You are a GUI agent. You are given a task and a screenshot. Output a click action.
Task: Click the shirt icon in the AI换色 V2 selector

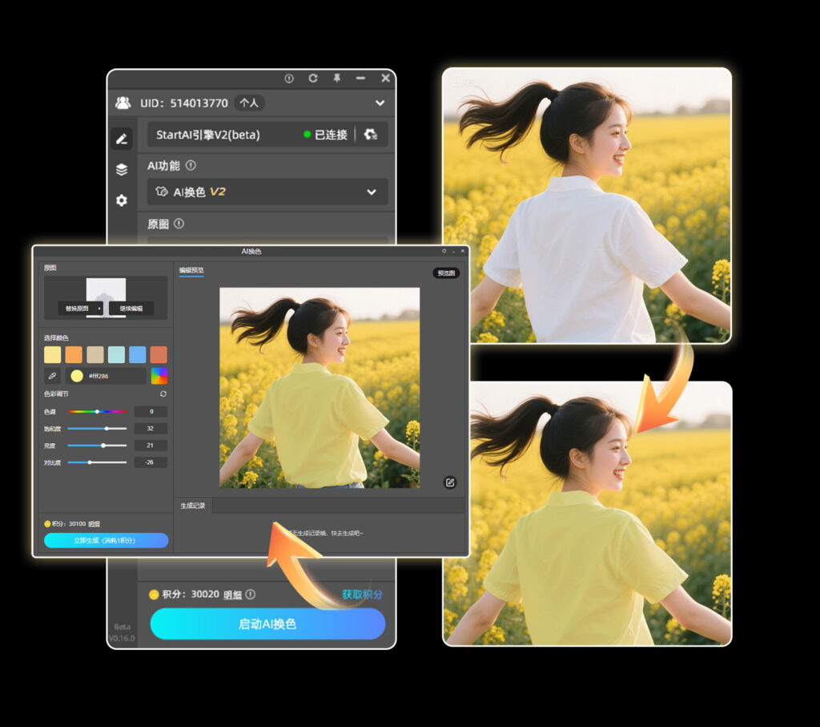pyautogui.click(x=162, y=192)
